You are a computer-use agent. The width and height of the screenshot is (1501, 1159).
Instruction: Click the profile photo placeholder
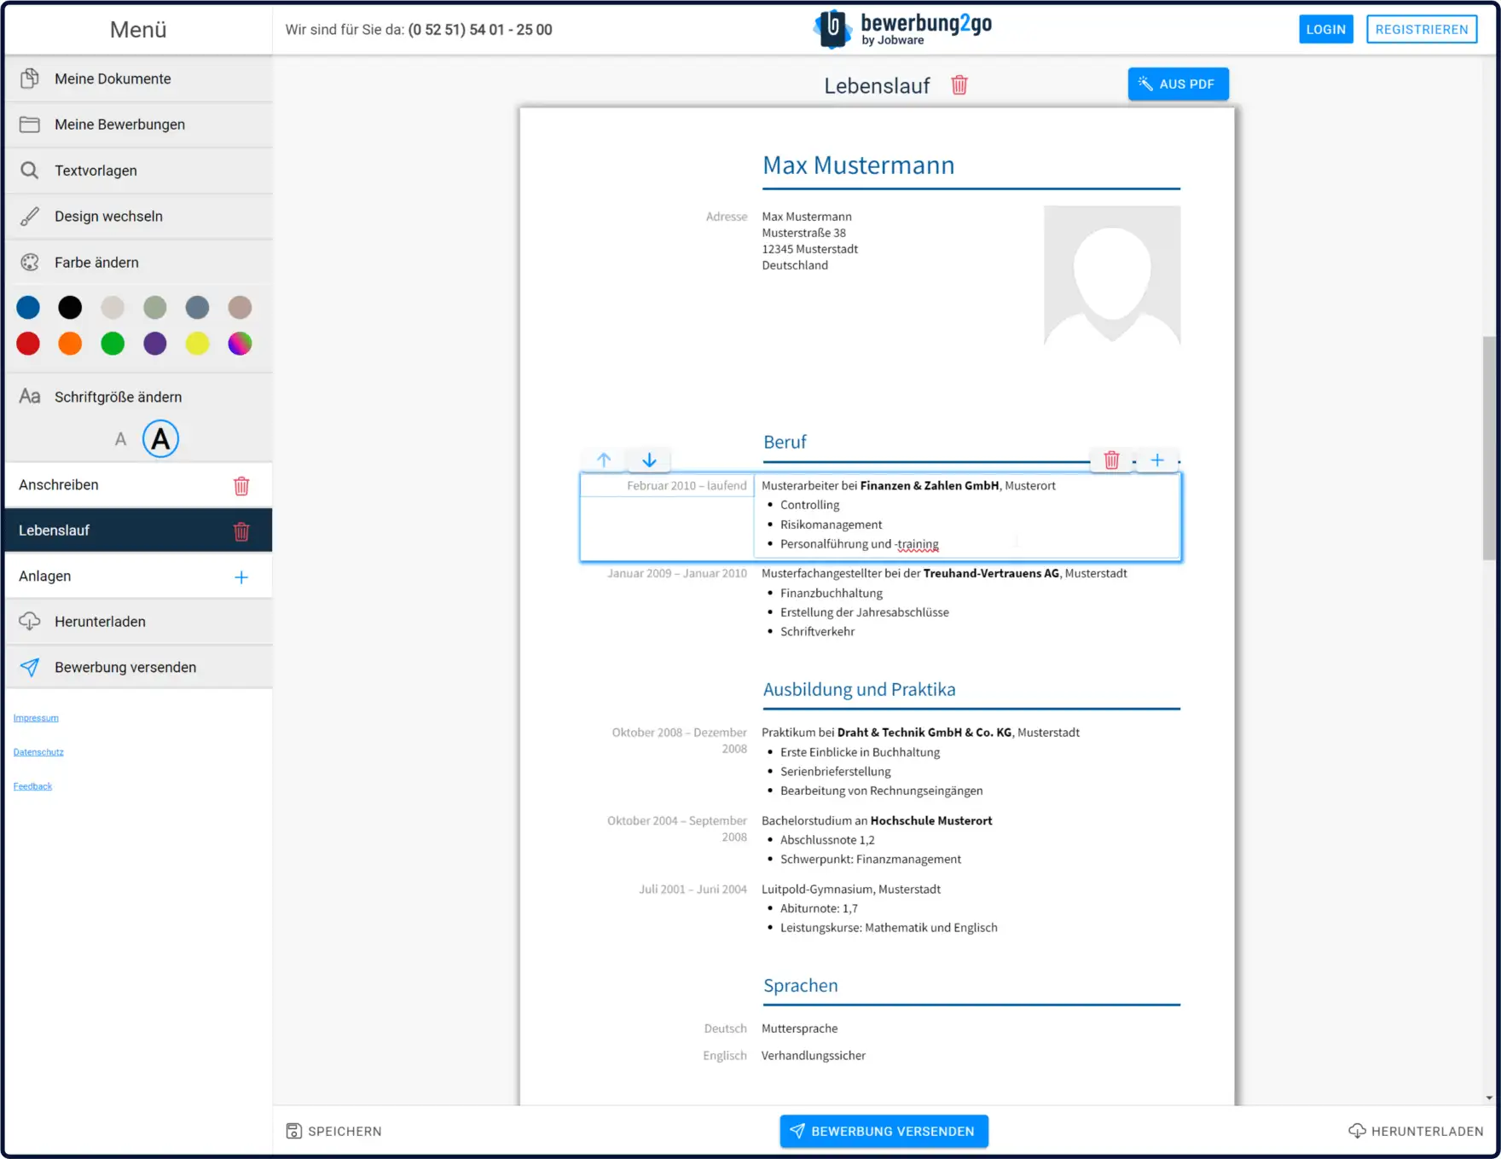(1112, 275)
